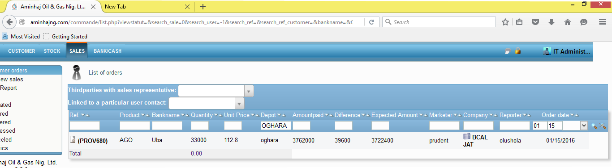Click the browser Search box

pyautogui.click(x=439, y=22)
